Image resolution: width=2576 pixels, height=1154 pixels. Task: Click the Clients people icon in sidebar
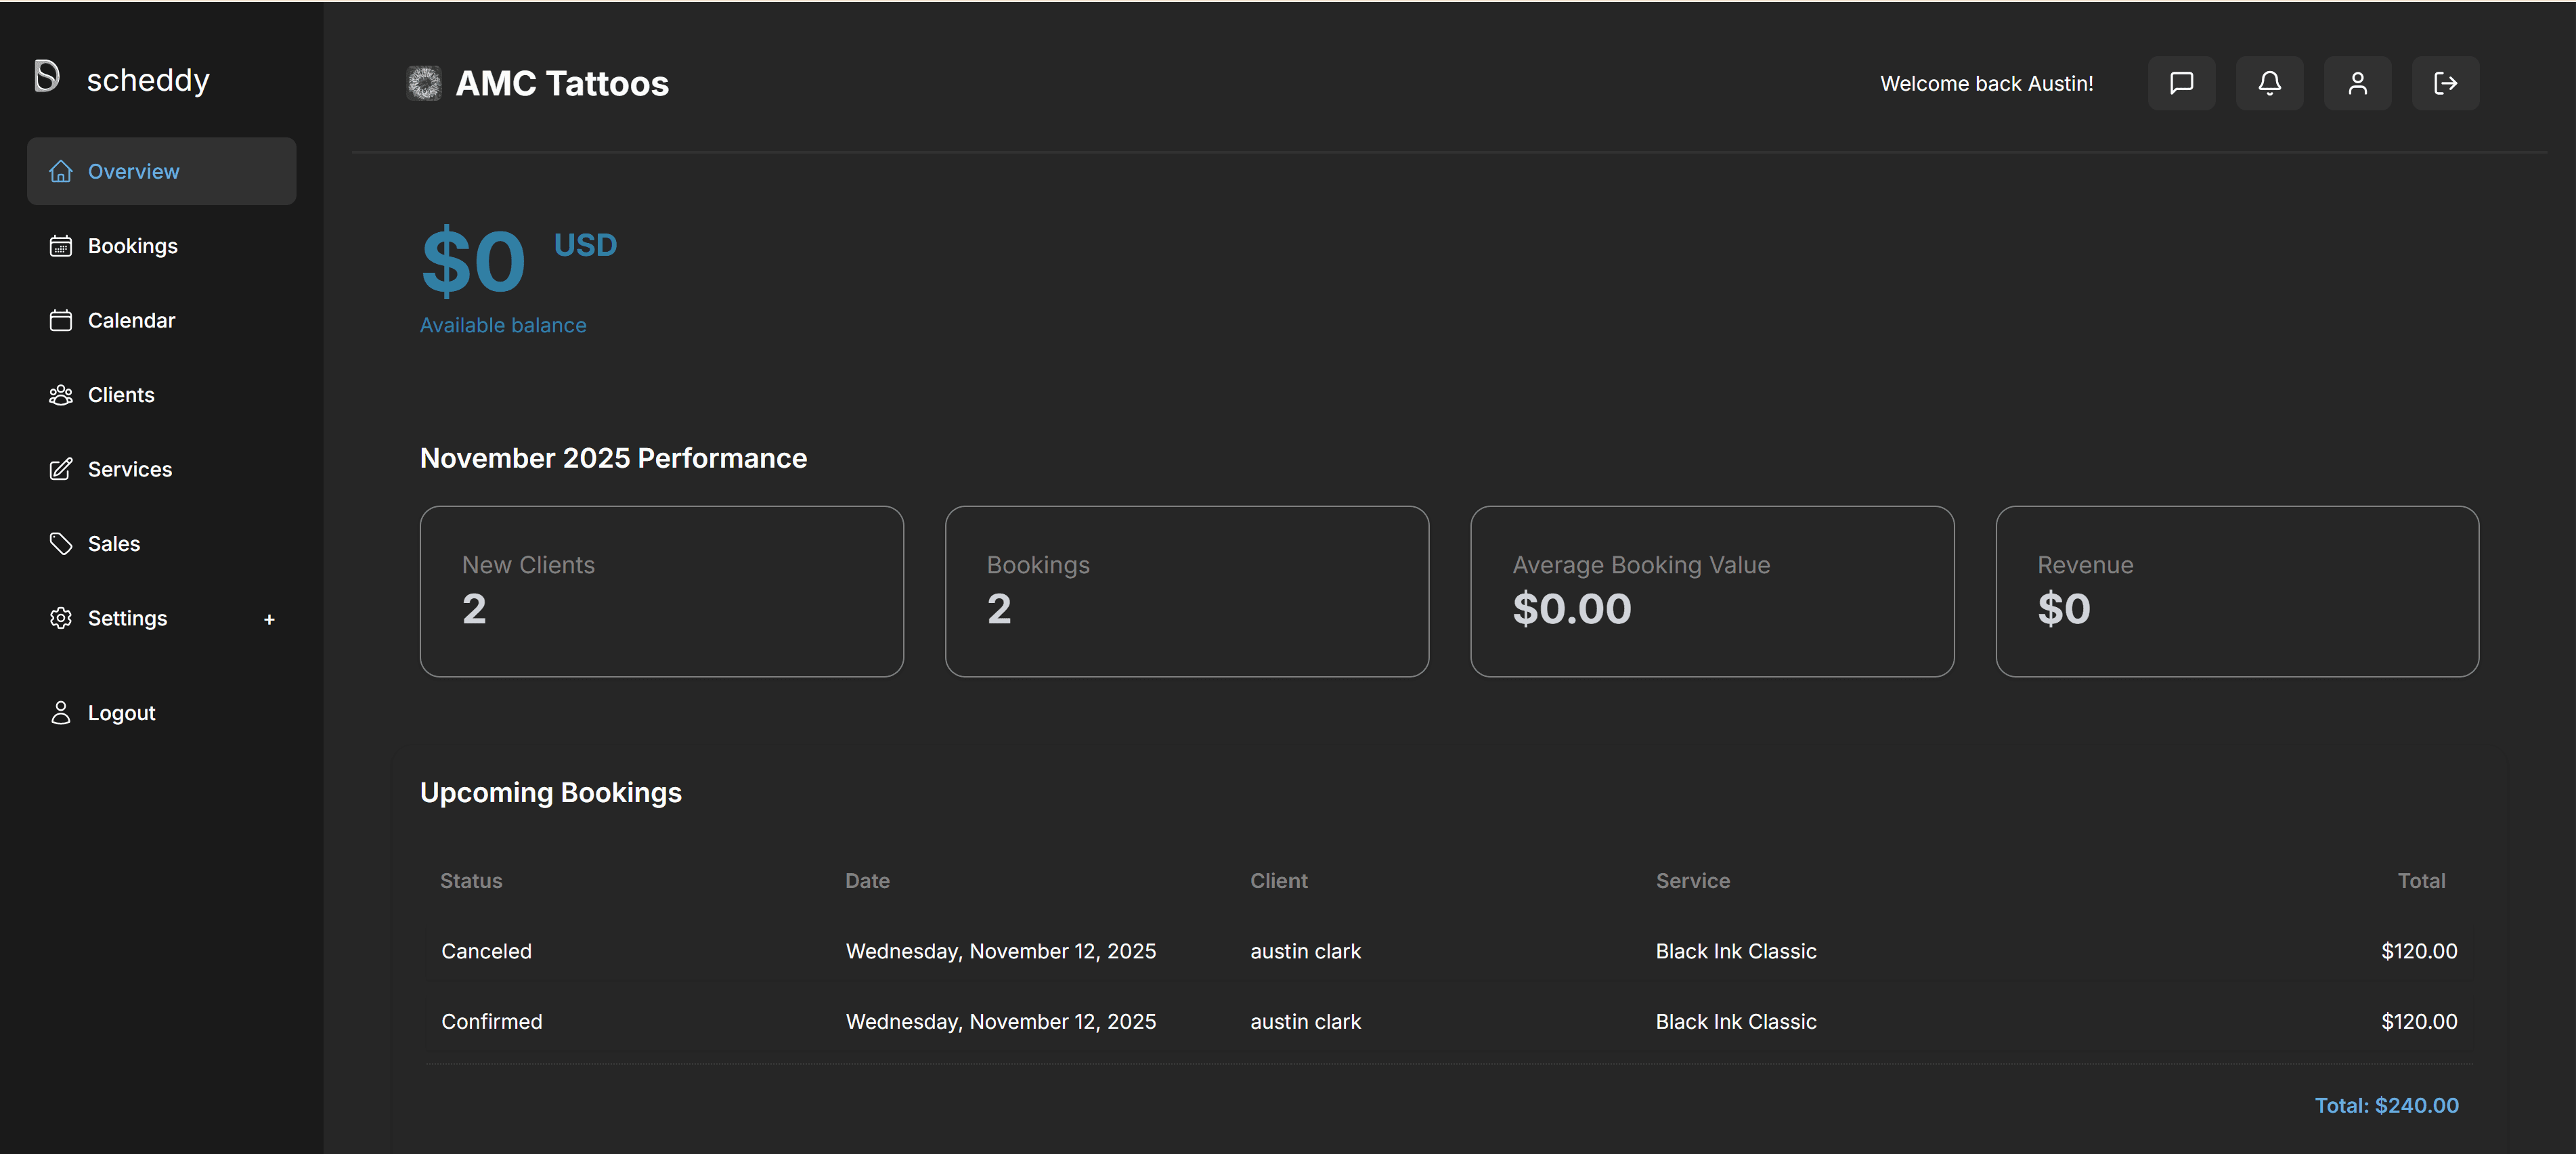61,395
